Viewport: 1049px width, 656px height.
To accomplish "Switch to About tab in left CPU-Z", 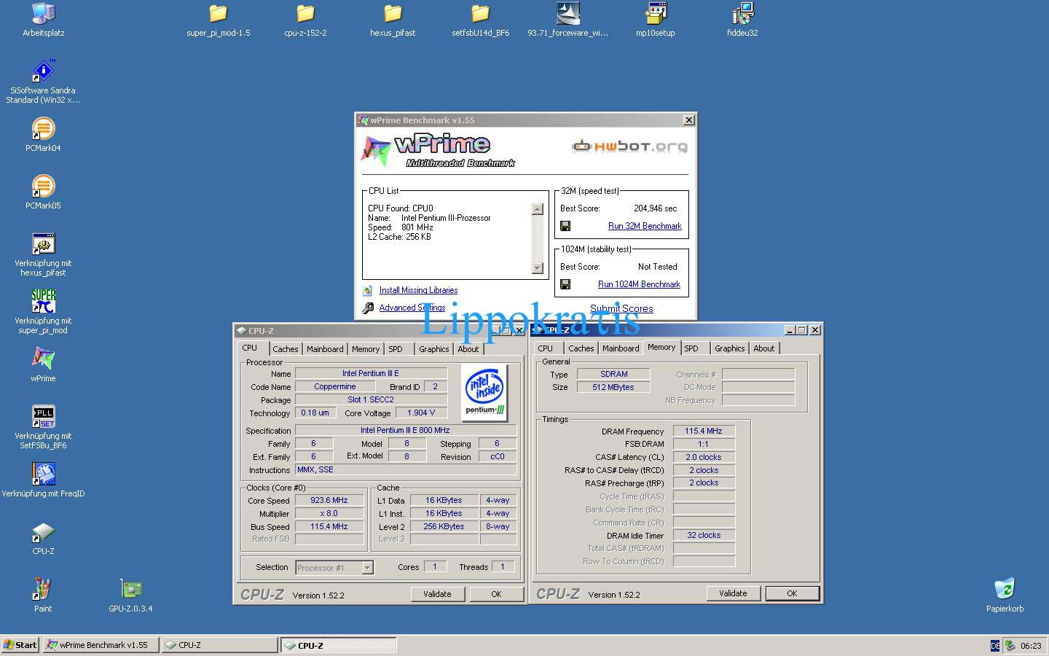I will pyautogui.click(x=468, y=349).
